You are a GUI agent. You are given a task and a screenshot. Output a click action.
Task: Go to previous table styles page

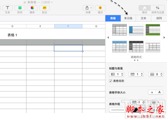tap(108, 38)
